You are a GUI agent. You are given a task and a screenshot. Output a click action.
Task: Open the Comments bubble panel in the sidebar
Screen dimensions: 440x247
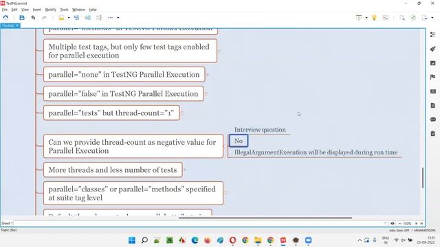click(x=432, y=119)
